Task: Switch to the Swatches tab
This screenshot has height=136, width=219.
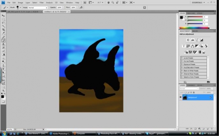Action: click(191, 13)
